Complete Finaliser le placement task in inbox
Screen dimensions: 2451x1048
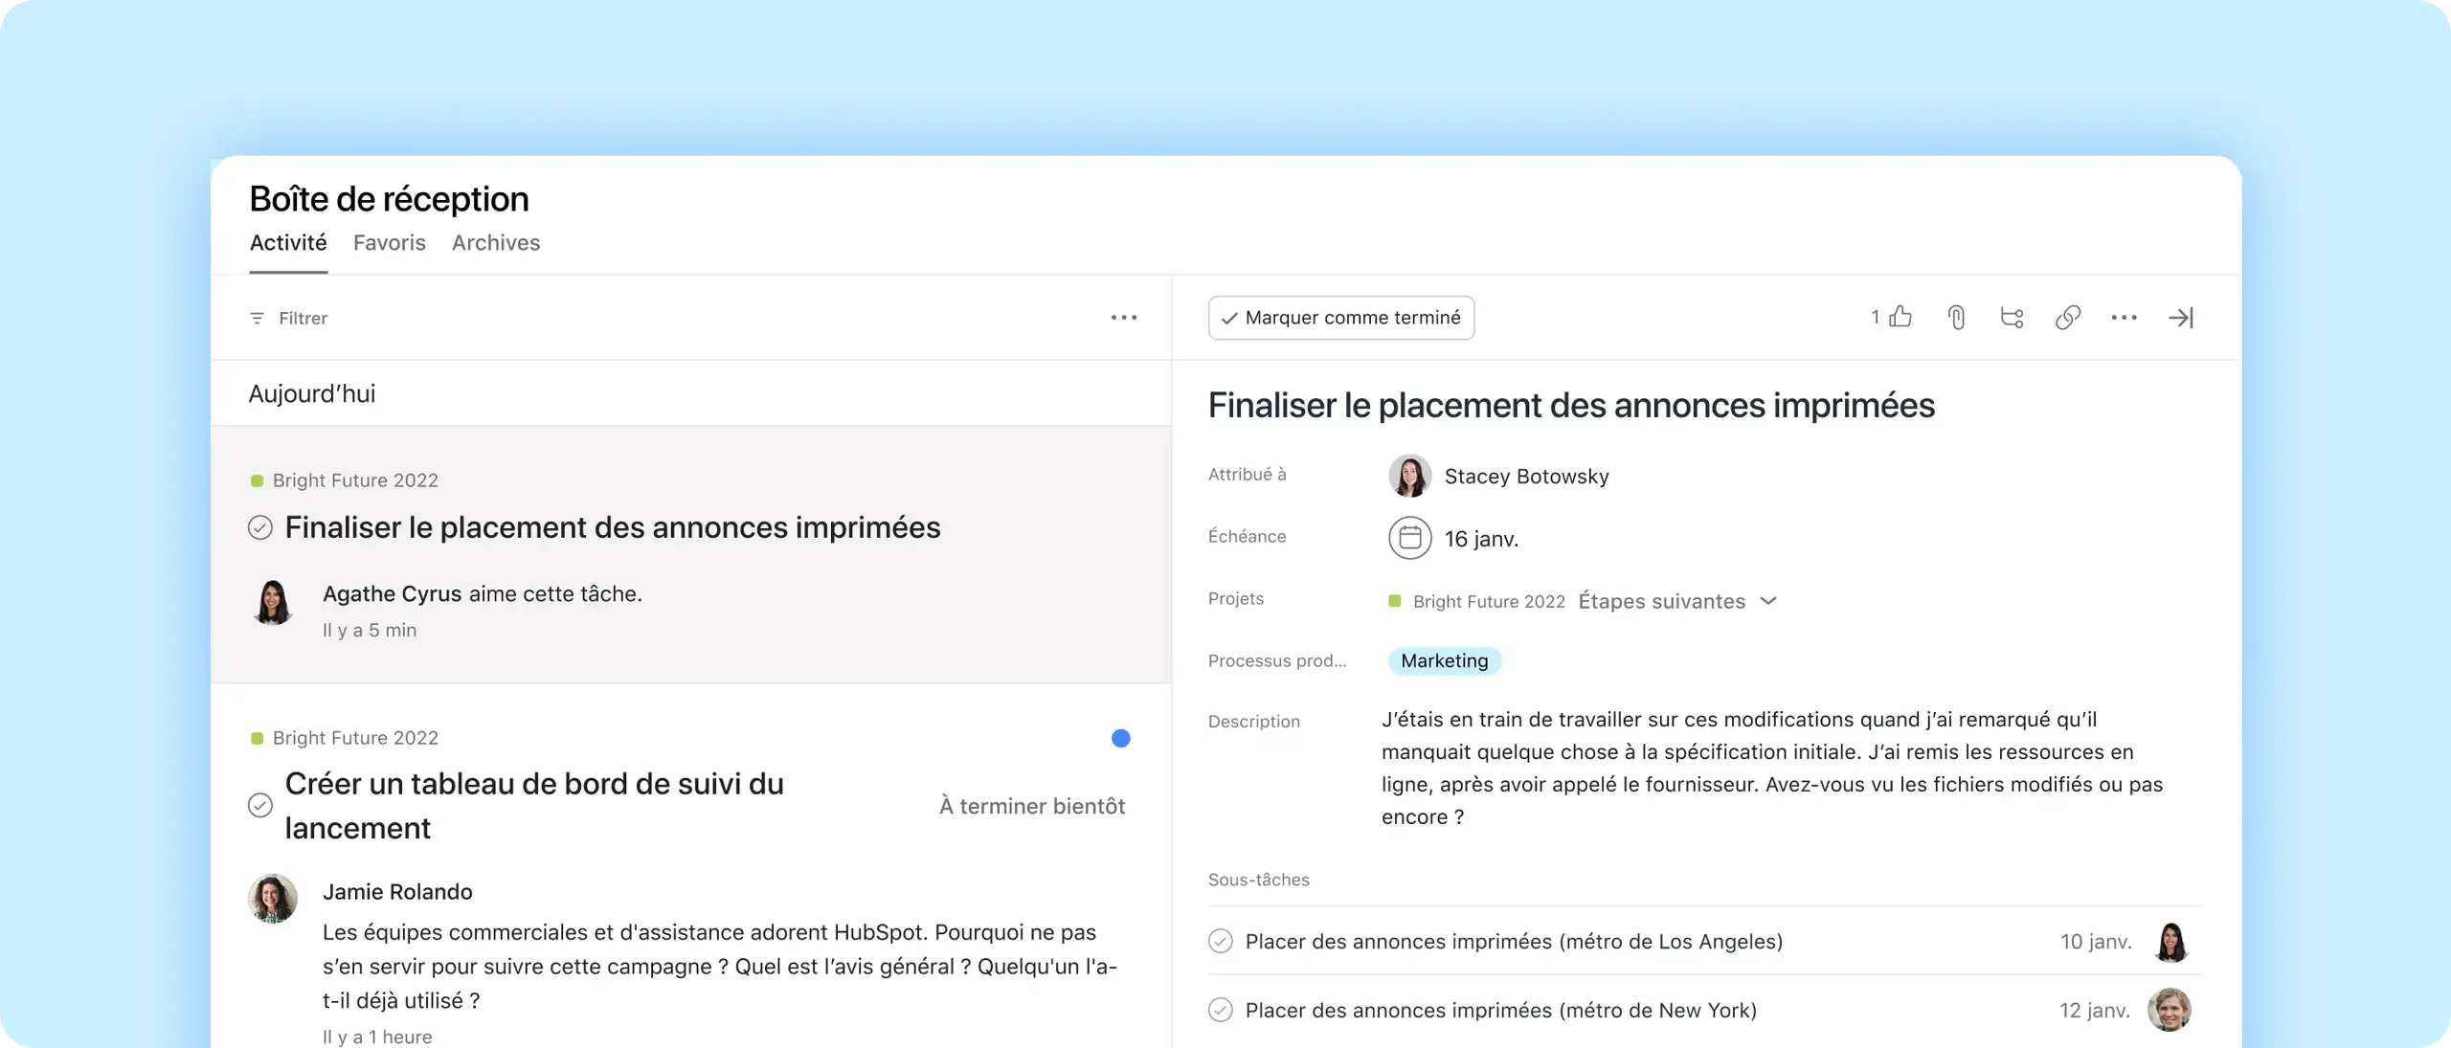[x=260, y=527]
